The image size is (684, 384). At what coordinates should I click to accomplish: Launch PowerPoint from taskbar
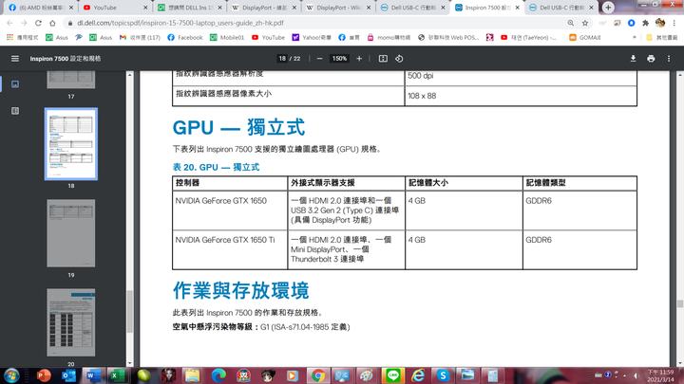click(44, 375)
